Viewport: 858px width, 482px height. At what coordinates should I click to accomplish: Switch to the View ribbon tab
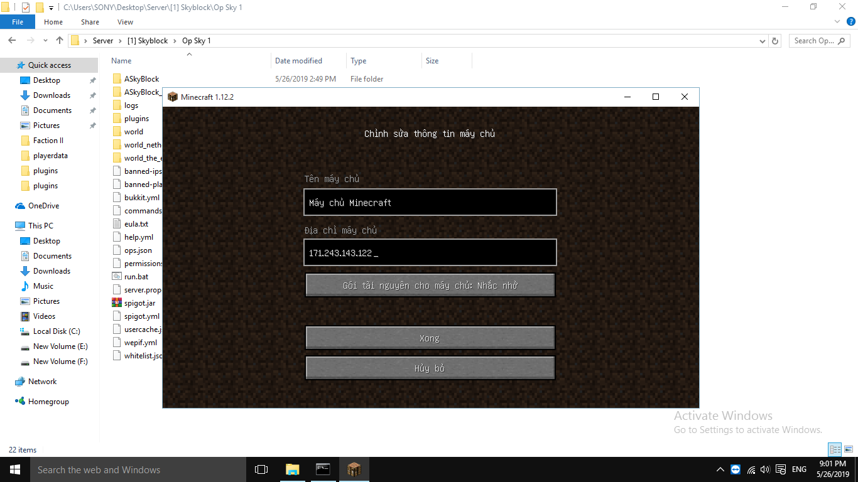coord(125,21)
